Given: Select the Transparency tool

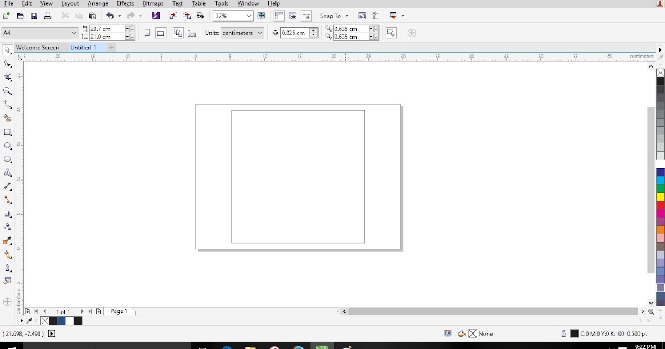Looking at the screenshot, I should tap(7, 227).
